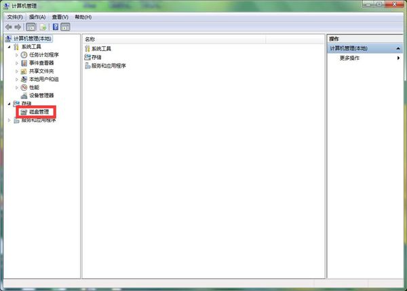The image size is (407, 291).
Task: Click the Forward arrow in the toolbar
Action: pos(18,27)
